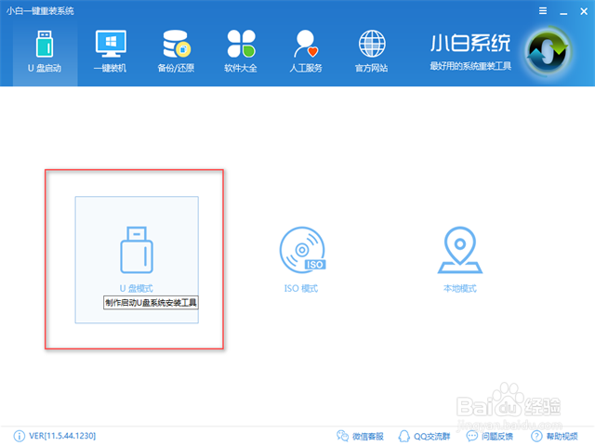Click the QQ penguin icon
Viewport: 595px width, 446px height.
[403, 436]
